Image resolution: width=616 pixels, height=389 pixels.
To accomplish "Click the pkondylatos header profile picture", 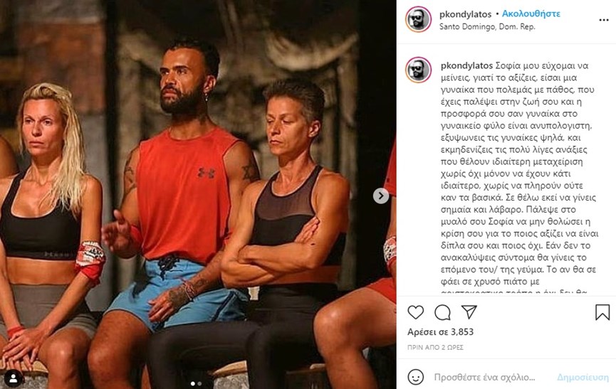I will [x=419, y=19].
